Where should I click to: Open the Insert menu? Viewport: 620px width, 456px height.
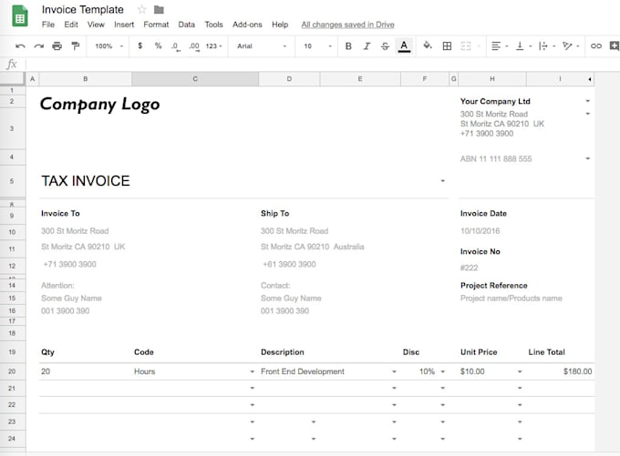pyautogui.click(x=124, y=25)
